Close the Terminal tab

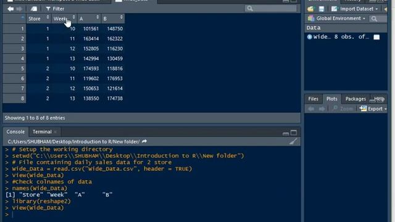click(x=56, y=132)
